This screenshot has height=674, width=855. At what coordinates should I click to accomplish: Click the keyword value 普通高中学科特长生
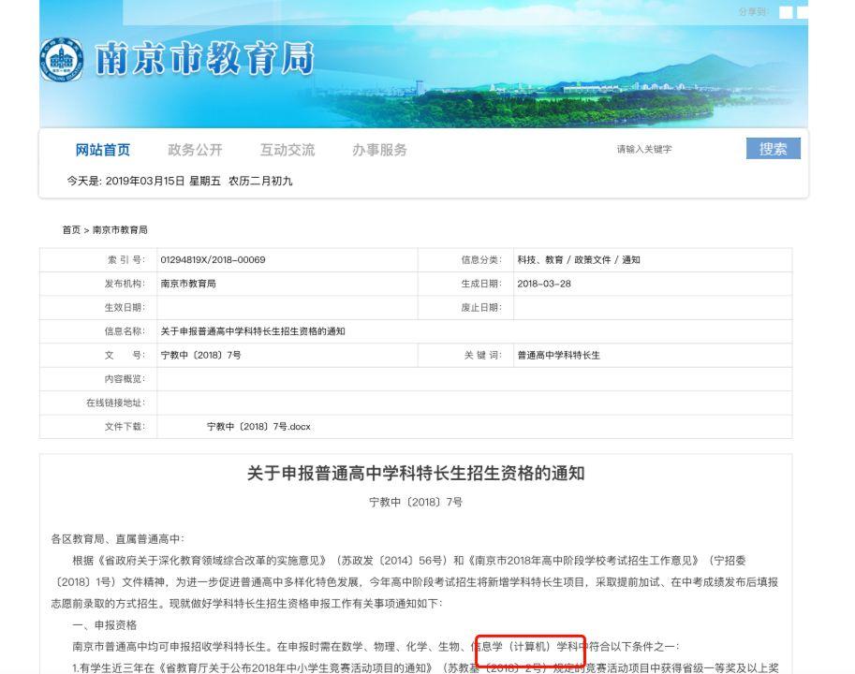point(558,355)
